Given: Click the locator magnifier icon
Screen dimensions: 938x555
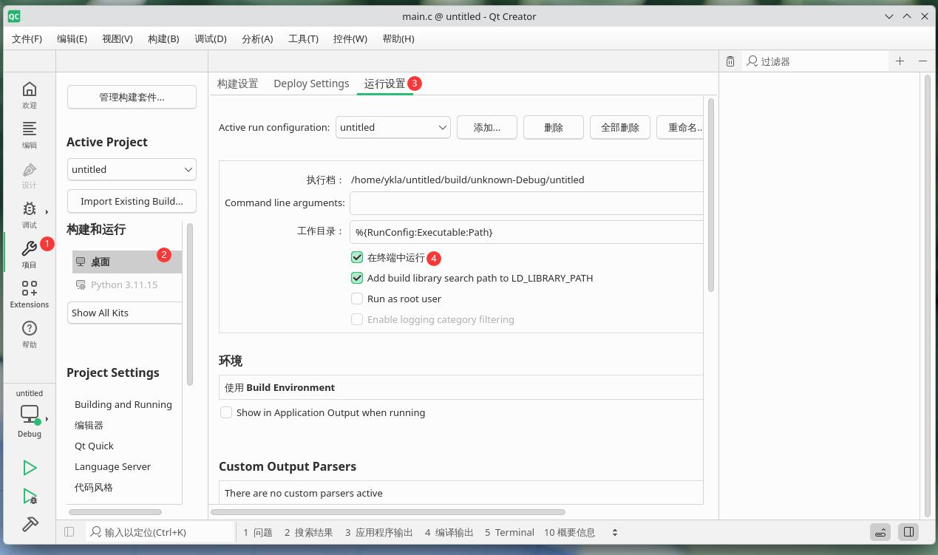Looking at the screenshot, I should coord(96,532).
